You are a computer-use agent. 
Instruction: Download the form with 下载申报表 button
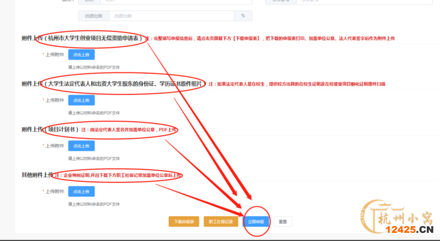coord(184,222)
